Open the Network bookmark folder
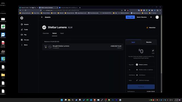The height and width of the screenshot is (102, 182). point(61,13)
